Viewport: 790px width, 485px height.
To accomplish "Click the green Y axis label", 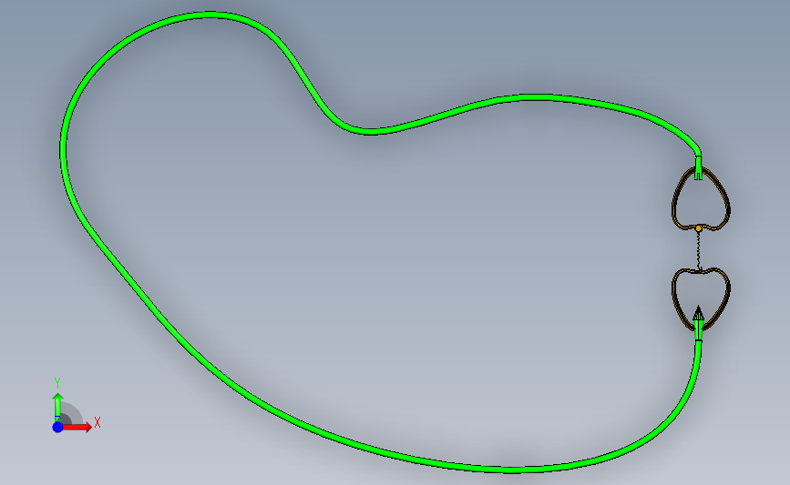I will [x=57, y=383].
